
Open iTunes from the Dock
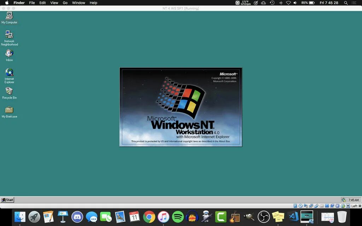pos(163,217)
